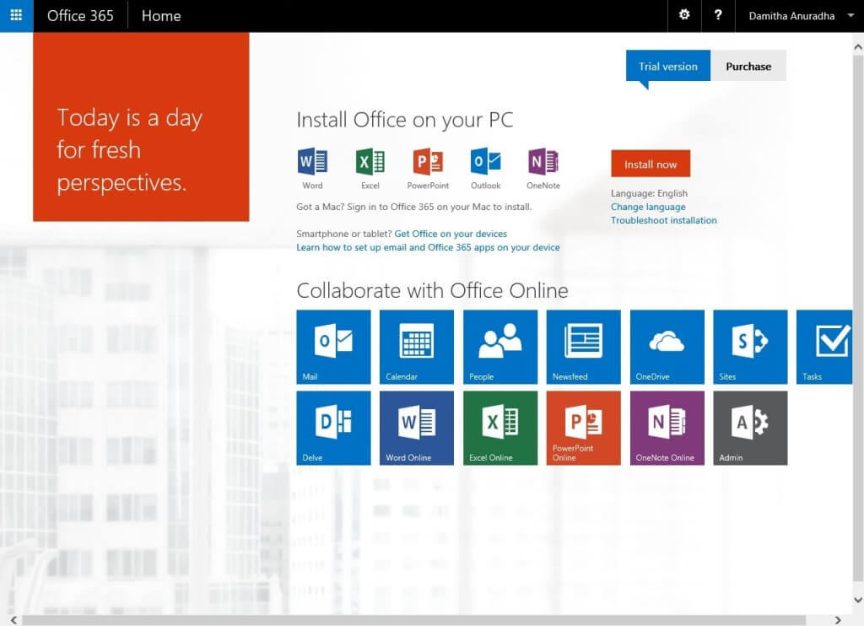
Task: Select Home in the top navigation bar
Action: point(160,15)
